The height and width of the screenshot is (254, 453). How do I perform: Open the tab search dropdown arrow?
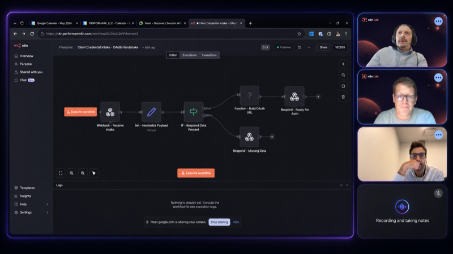(x=15, y=23)
